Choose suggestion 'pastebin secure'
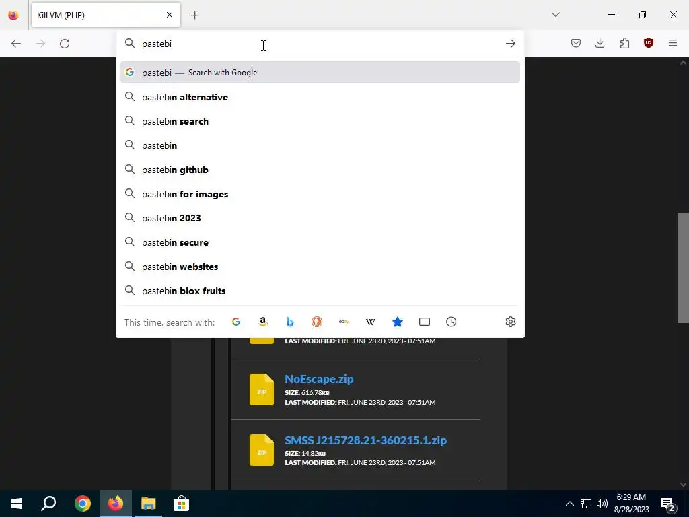Image resolution: width=689 pixels, height=517 pixels. (320, 242)
